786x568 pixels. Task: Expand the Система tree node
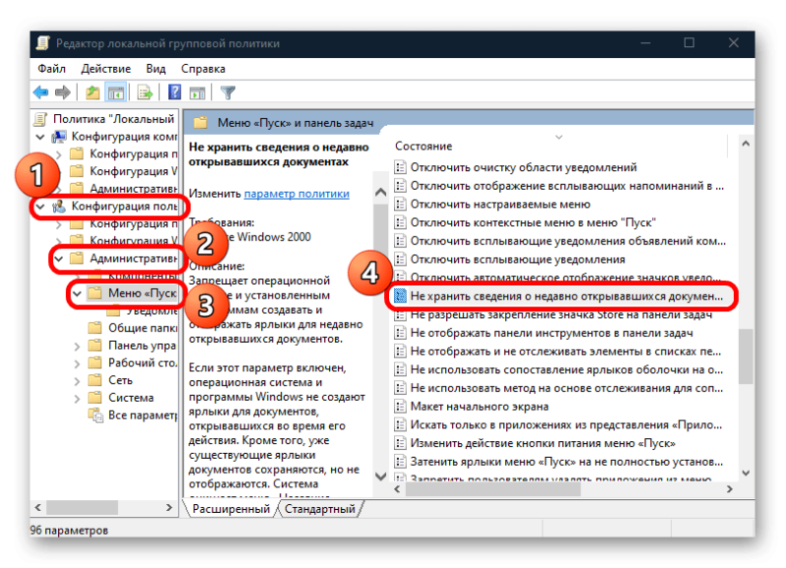[77, 399]
